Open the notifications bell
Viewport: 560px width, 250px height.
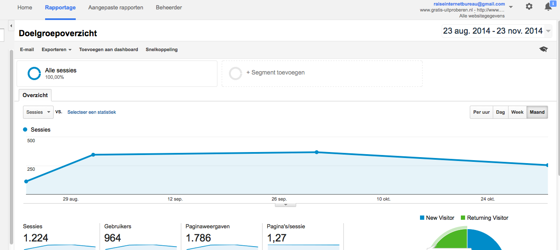[x=549, y=6]
